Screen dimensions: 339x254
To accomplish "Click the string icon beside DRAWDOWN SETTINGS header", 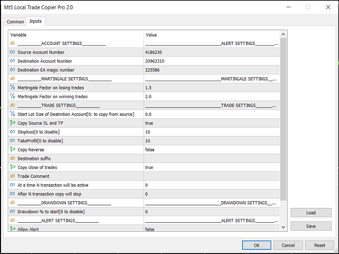I will click(x=12, y=203).
